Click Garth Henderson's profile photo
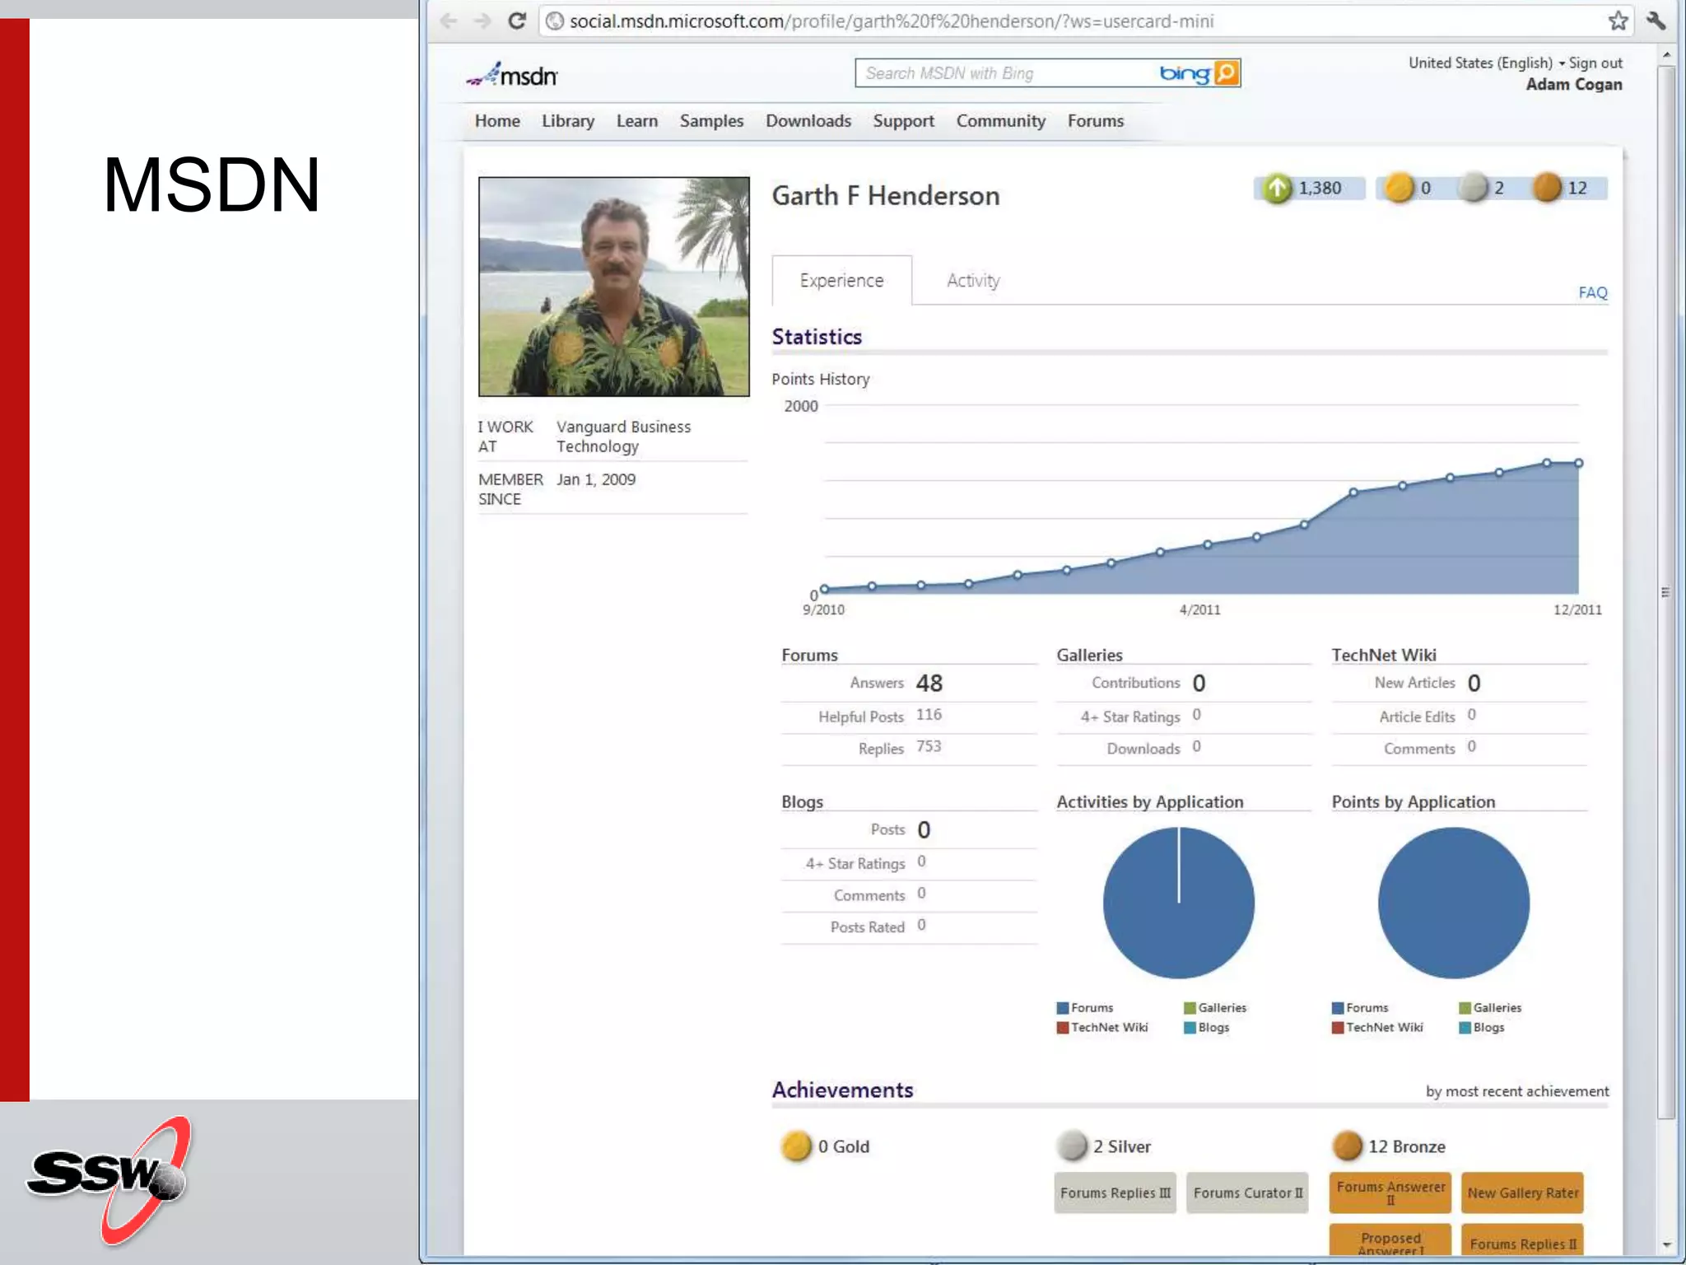The image size is (1686, 1265). (614, 287)
